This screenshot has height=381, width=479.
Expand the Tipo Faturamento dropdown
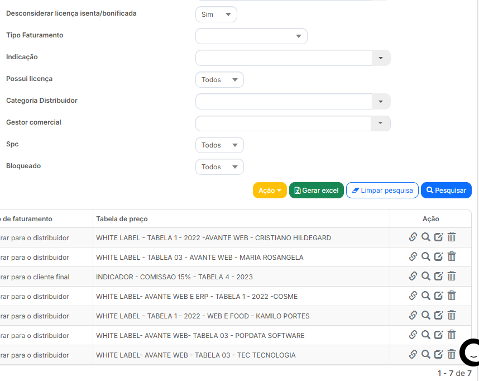[251, 36]
